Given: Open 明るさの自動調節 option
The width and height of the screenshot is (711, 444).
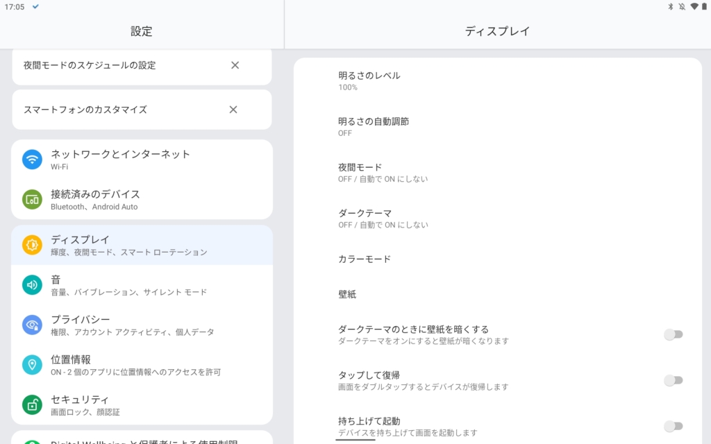Looking at the screenshot, I should coord(486,126).
